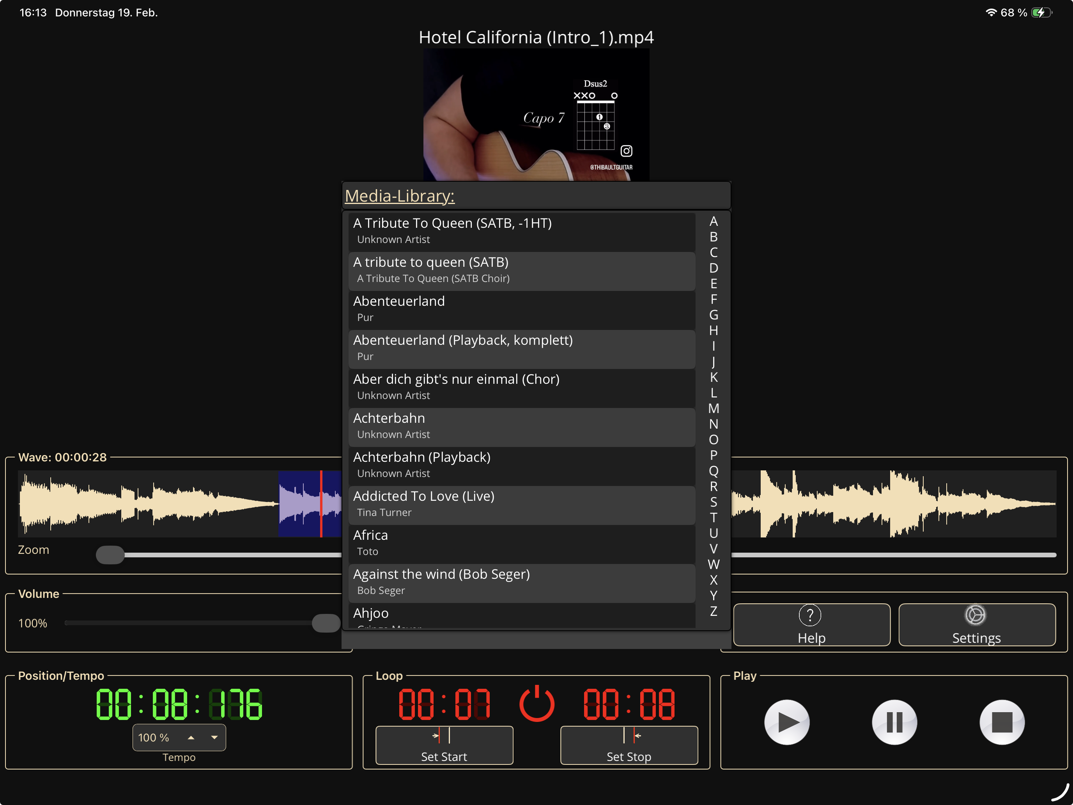Click the Hotel California video thumbnail
Viewport: 1073px width, 805px height.
click(x=536, y=115)
